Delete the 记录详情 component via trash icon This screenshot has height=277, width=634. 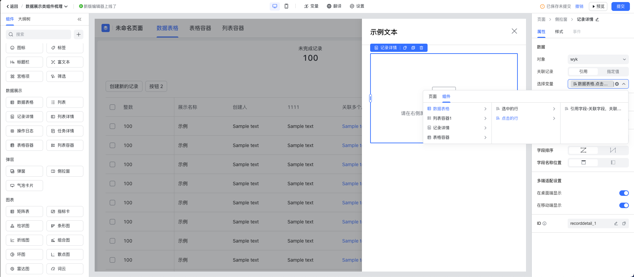421,48
